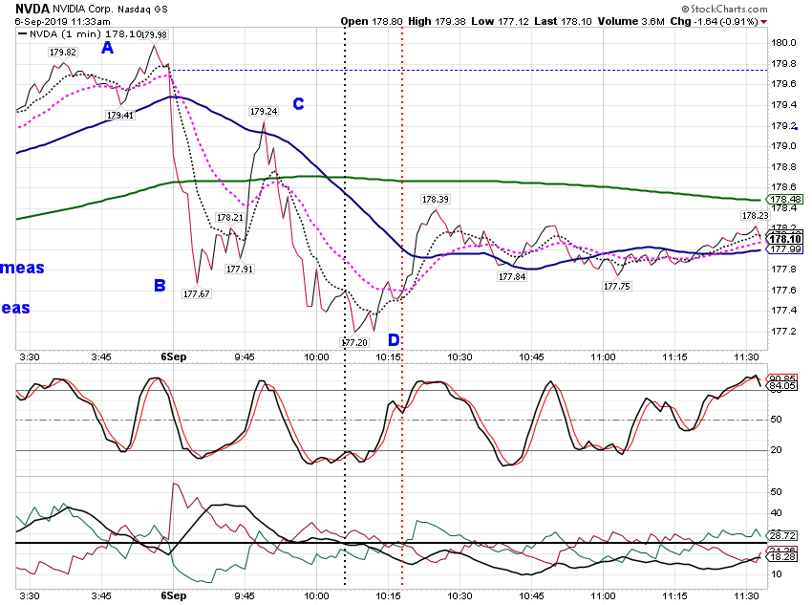
Task: Click the Nasdaq GS exchange label
Action: point(142,10)
